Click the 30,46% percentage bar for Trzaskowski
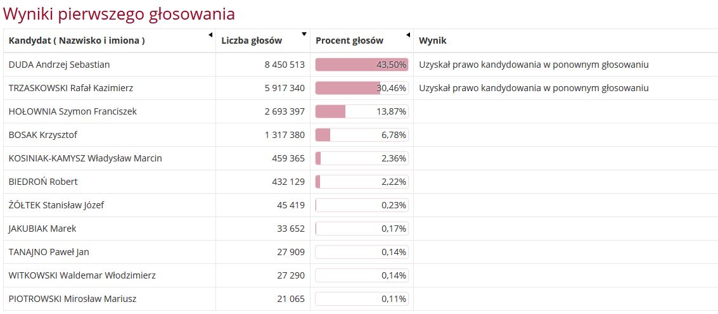The image size is (718, 314). [361, 88]
